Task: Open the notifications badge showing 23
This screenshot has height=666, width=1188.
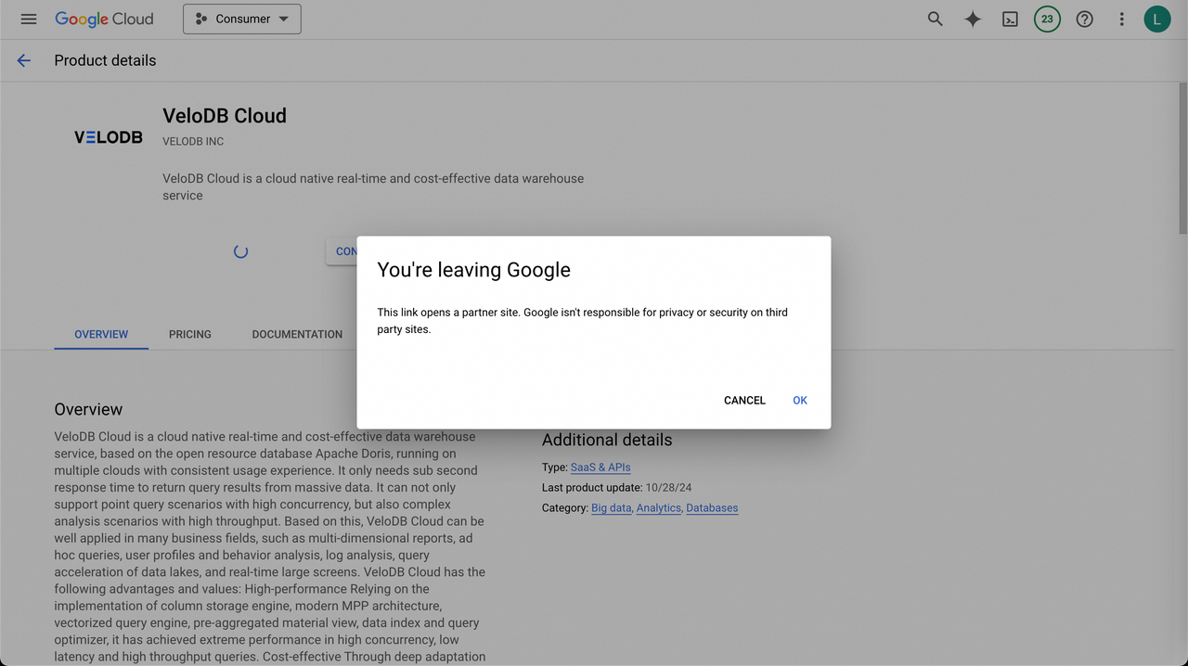Action: pyautogui.click(x=1047, y=19)
